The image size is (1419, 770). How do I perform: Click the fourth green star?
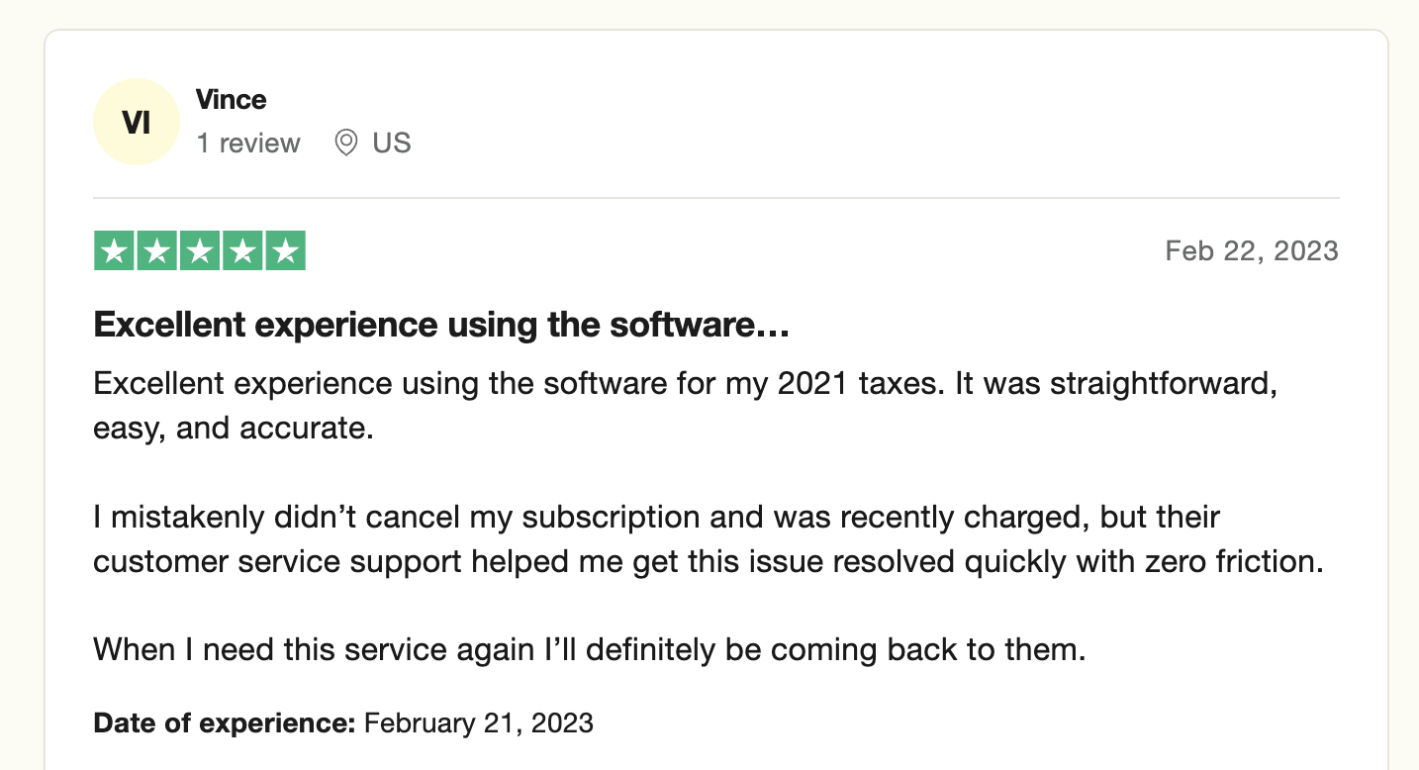tap(242, 251)
